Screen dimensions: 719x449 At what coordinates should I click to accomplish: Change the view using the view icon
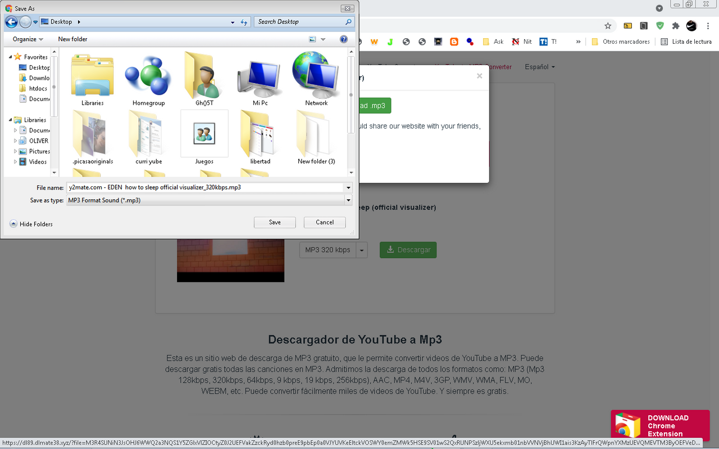pyautogui.click(x=312, y=39)
